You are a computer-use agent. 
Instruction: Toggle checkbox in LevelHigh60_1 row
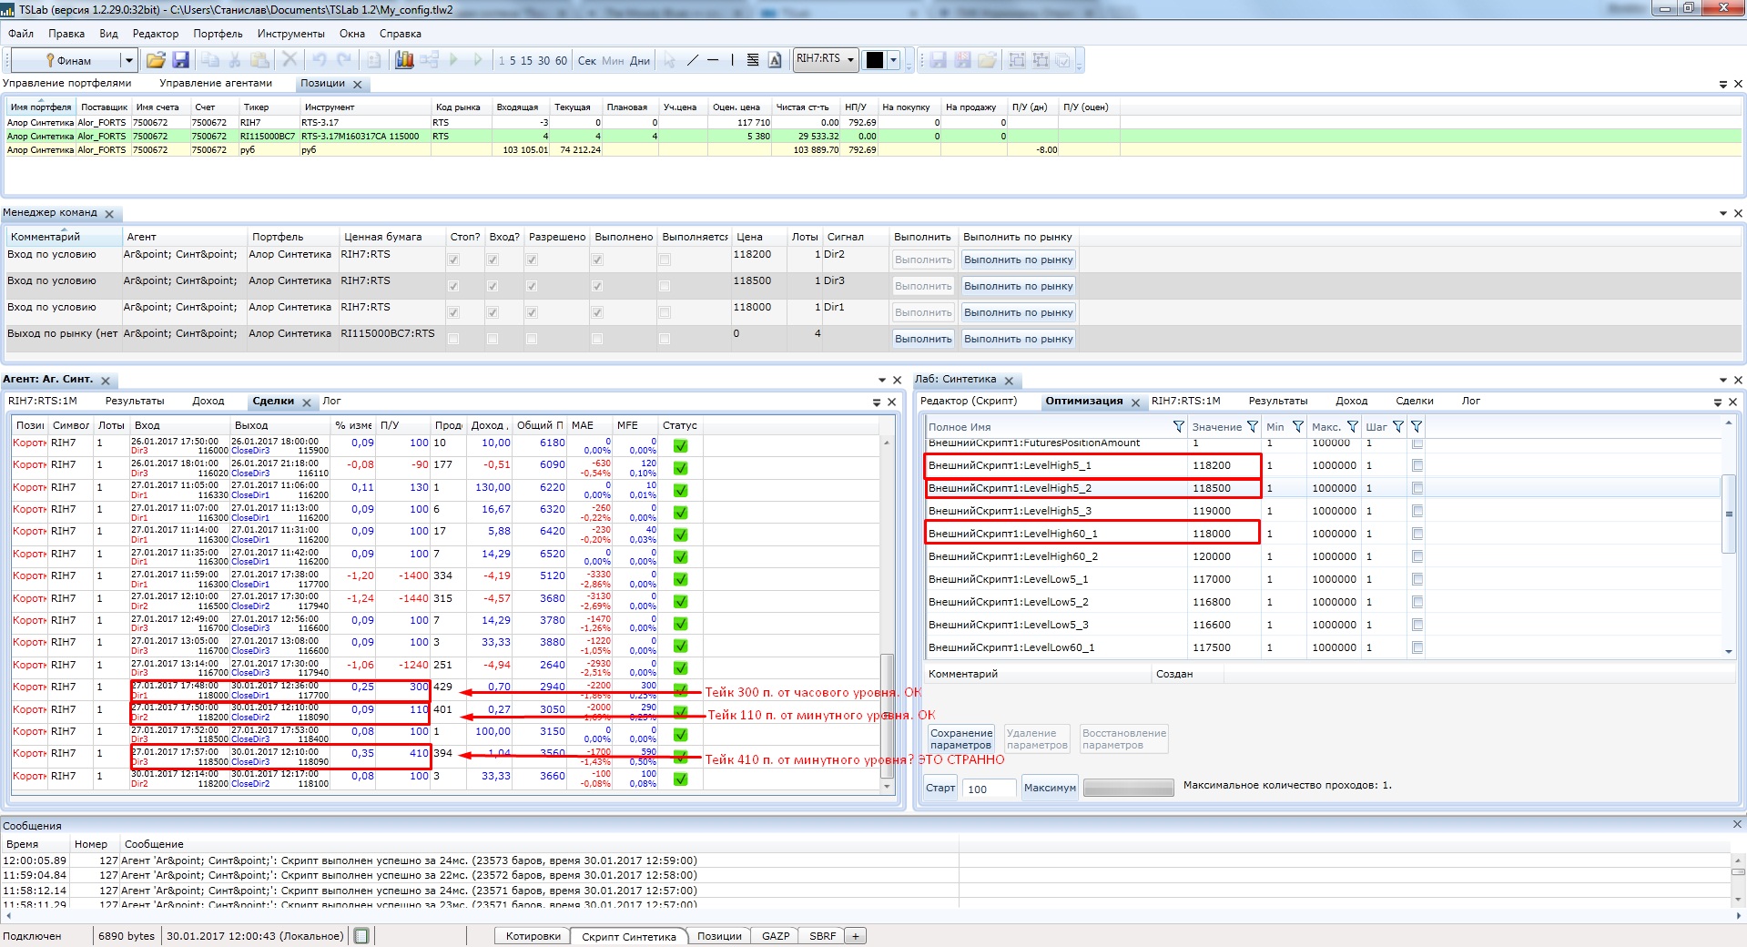pos(1417,534)
